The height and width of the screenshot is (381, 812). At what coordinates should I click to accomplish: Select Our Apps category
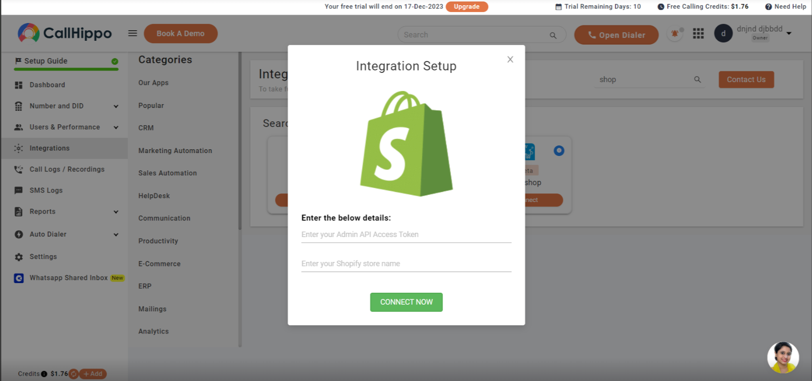154,83
